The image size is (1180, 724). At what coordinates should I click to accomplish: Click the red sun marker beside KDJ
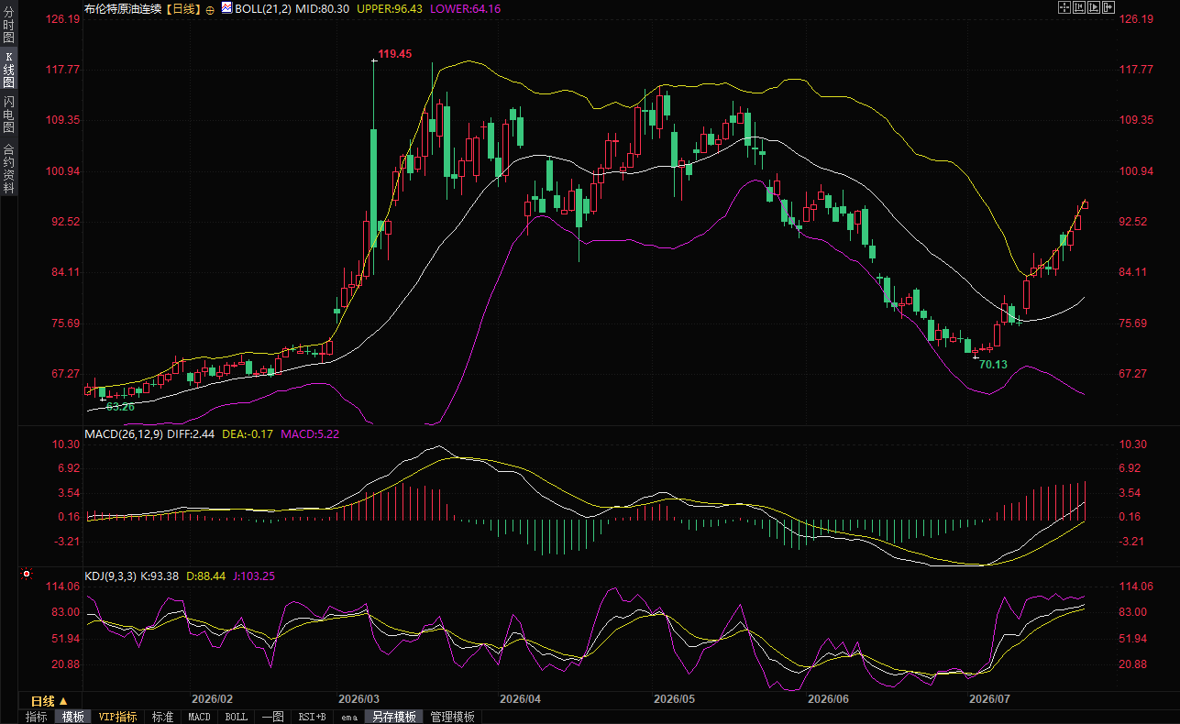coord(26,575)
